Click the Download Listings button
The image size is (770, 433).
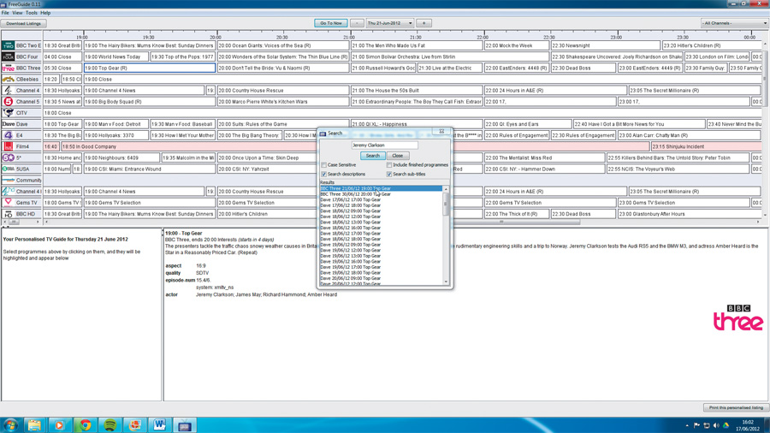(x=24, y=24)
